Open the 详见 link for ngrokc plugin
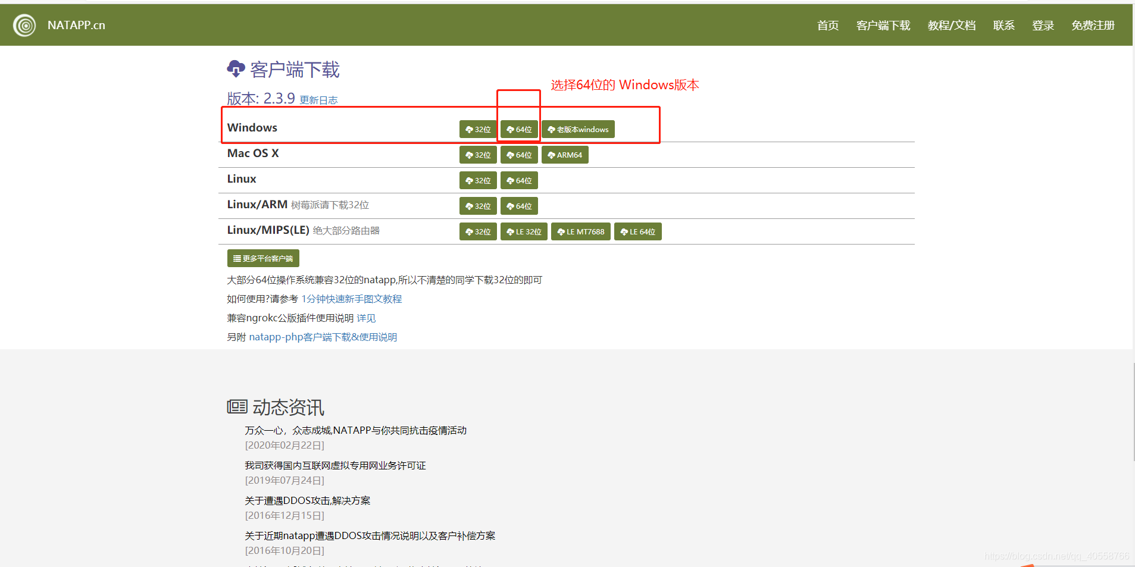Image resolution: width=1135 pixels, height=567 pixels. [x=366, y=318]
